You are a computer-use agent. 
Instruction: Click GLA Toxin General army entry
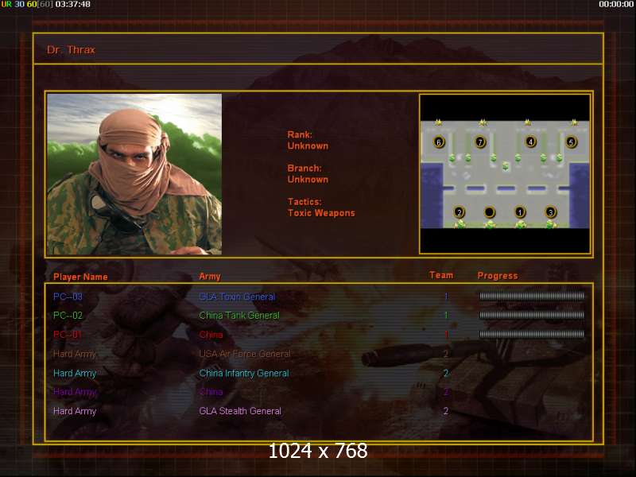(237, 297)
